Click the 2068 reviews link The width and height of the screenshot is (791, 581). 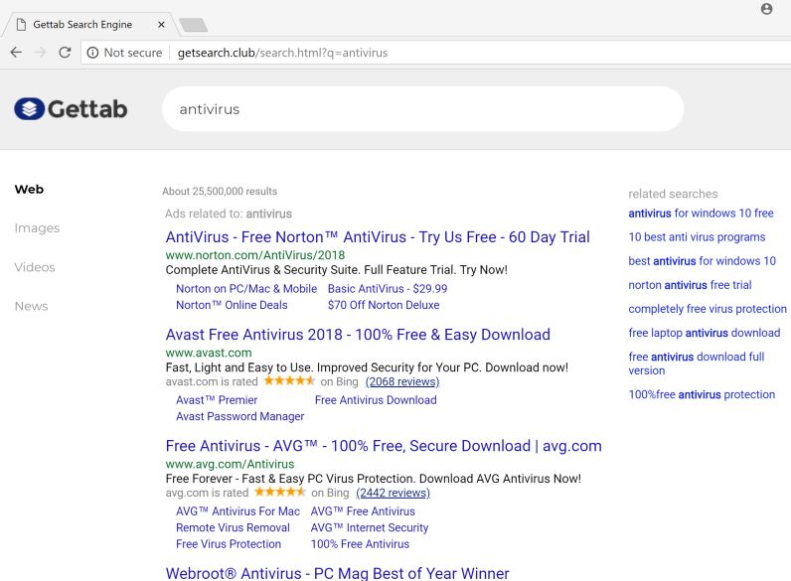402,381
